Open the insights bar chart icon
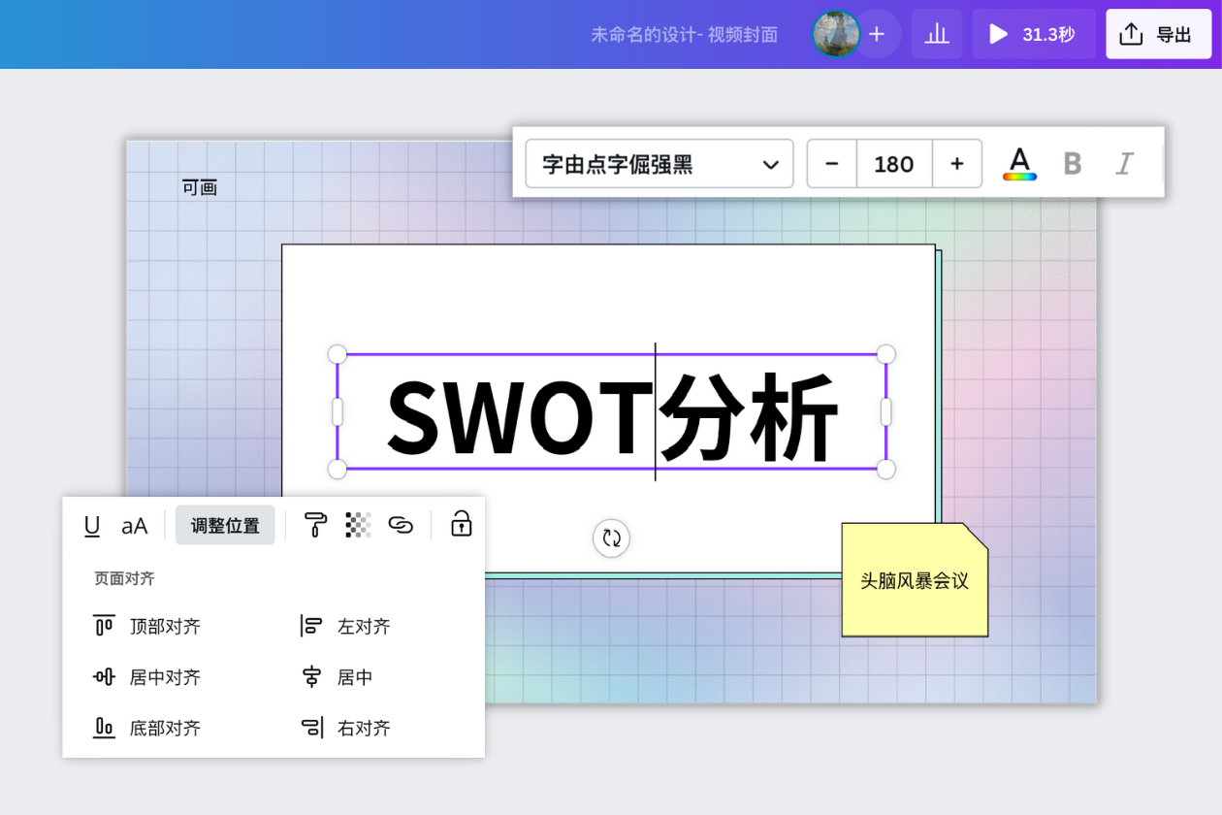Viewport: 1222px width, 815px height. (937, 34)
